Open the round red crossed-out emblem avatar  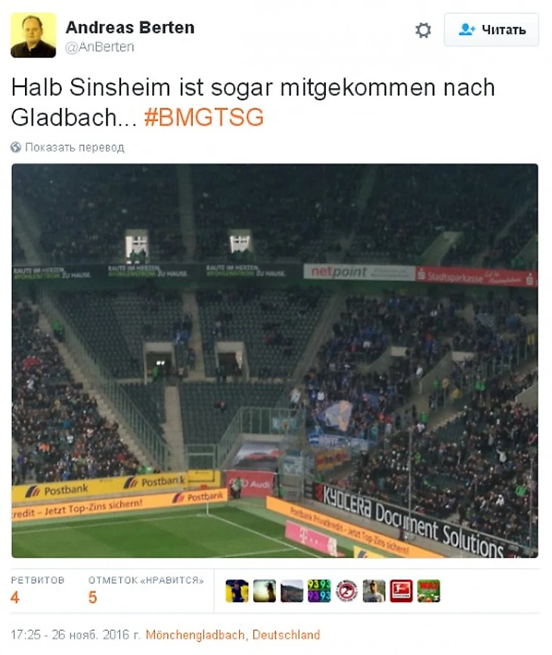point(346,591)
